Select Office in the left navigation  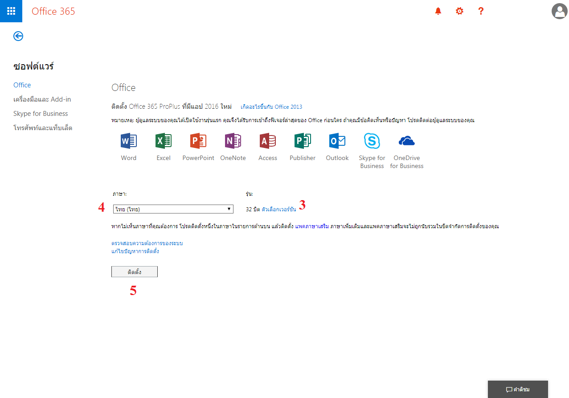(22, 85)
